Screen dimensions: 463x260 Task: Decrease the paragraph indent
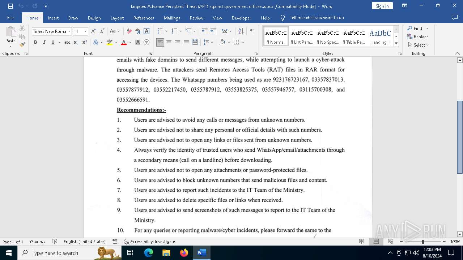tap(205, 31)
